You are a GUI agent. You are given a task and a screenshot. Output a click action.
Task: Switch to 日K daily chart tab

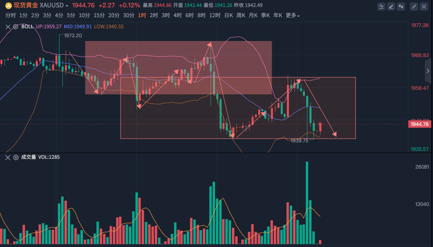[x=228, y=16]
